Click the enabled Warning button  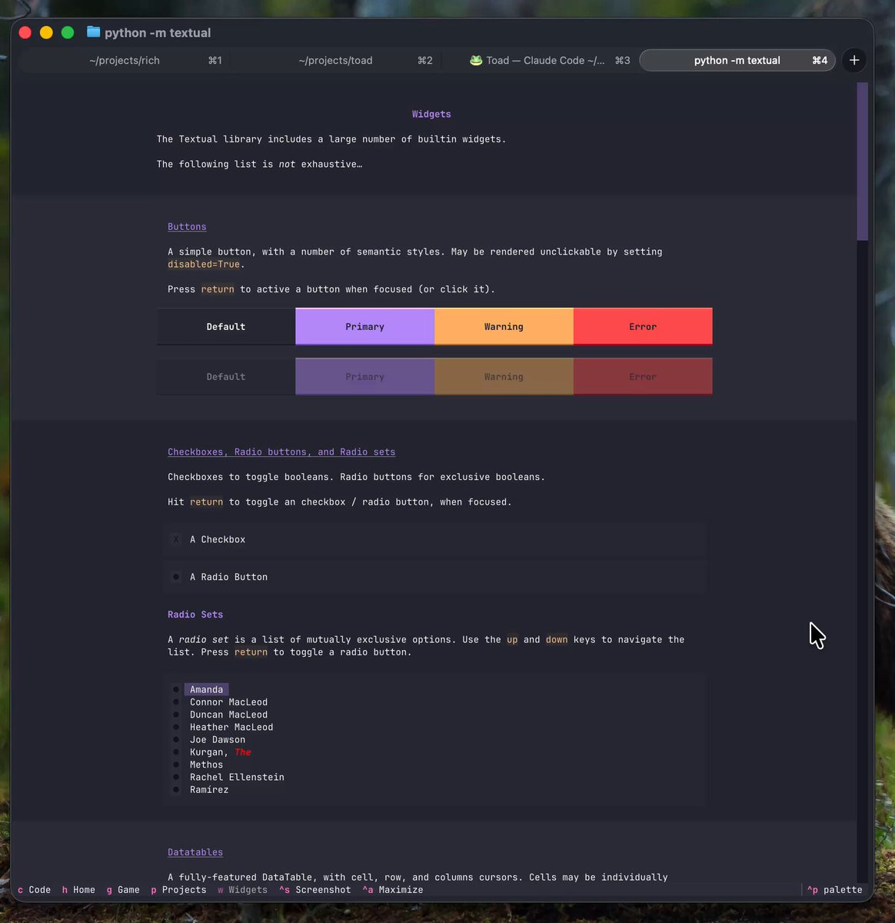(x=504, y=327)
